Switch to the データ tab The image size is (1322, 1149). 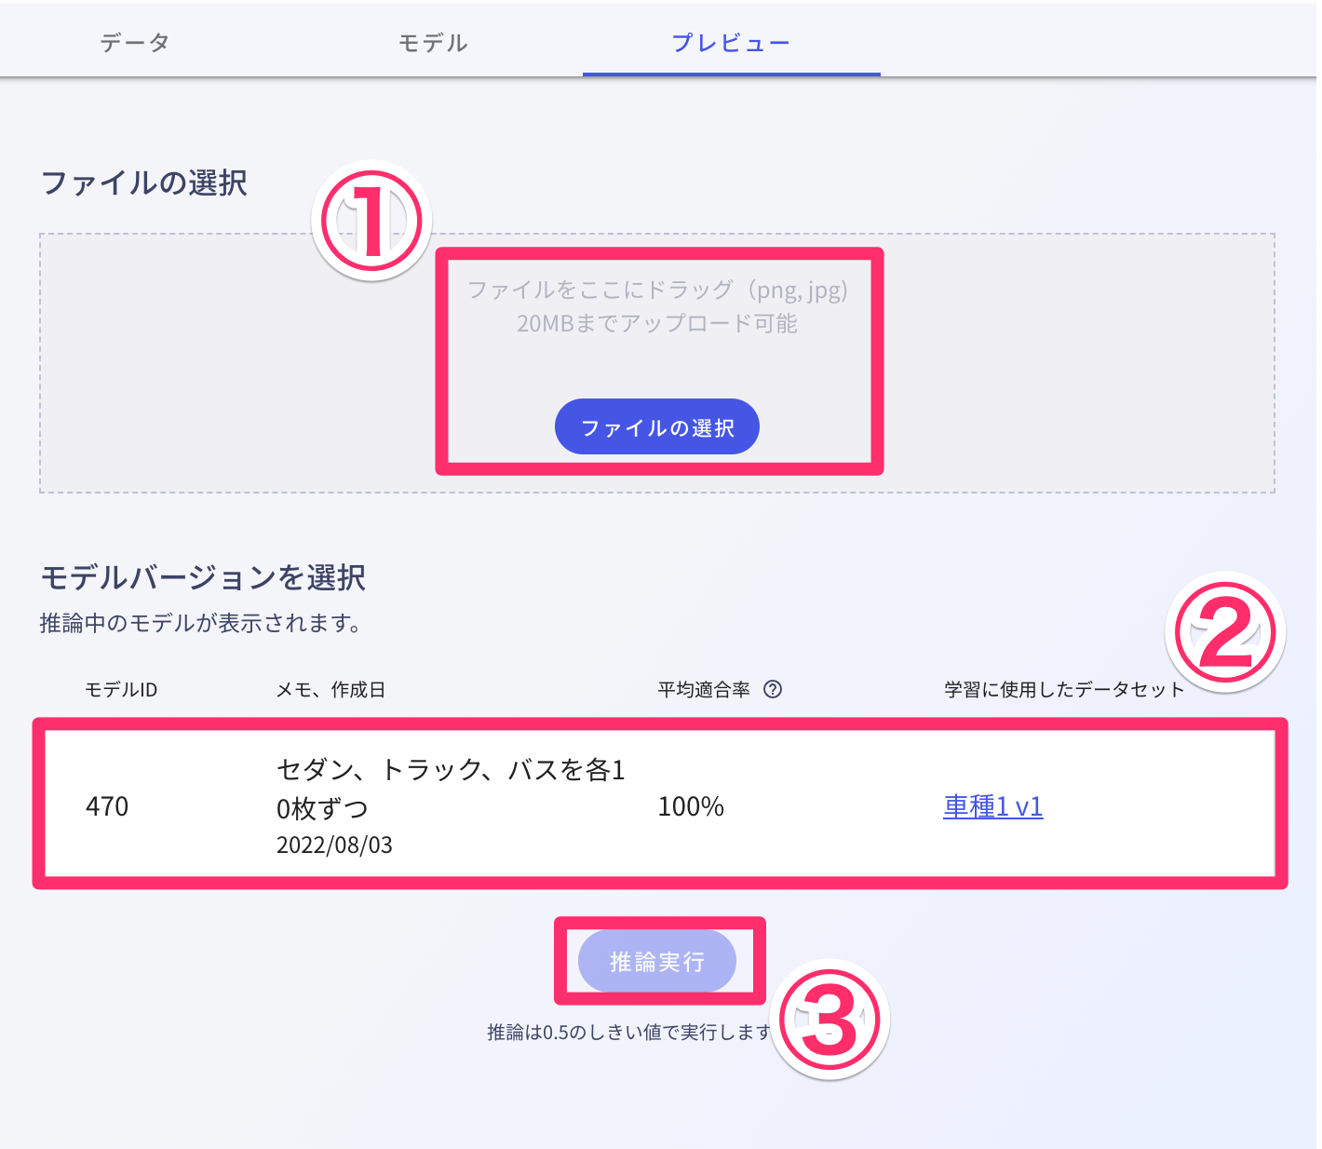135,41
